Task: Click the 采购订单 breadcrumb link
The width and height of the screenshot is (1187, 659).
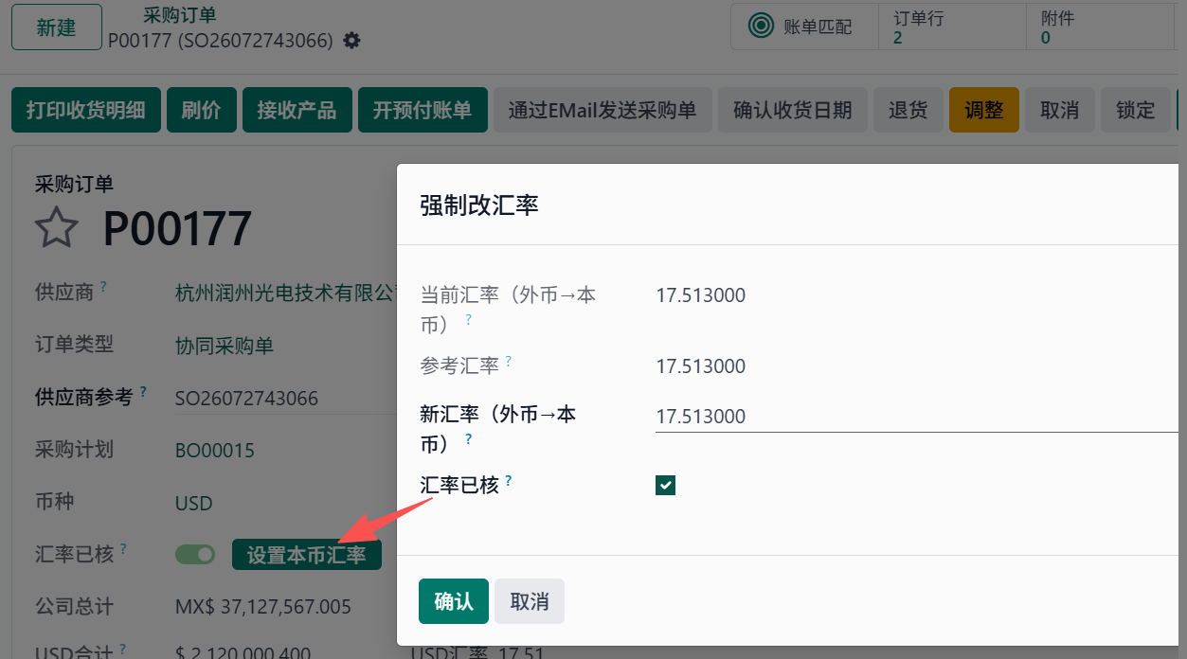Action: click(x=179, y=15)
